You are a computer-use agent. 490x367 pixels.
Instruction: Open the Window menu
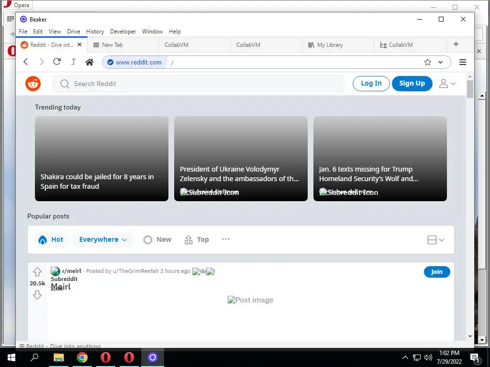point(152,32)
